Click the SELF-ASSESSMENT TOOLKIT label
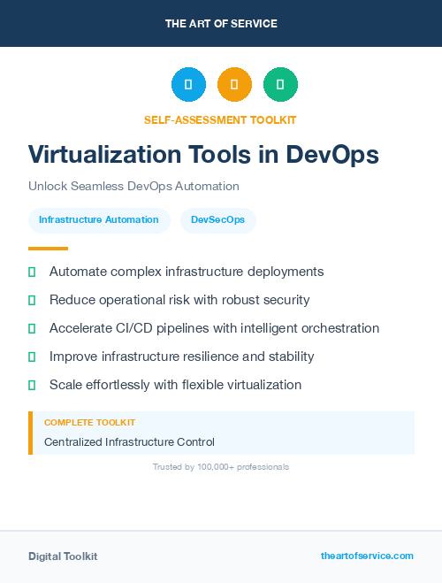Viewport: 442px width, 583px height. pyautogui.click(x=220, y=120)
